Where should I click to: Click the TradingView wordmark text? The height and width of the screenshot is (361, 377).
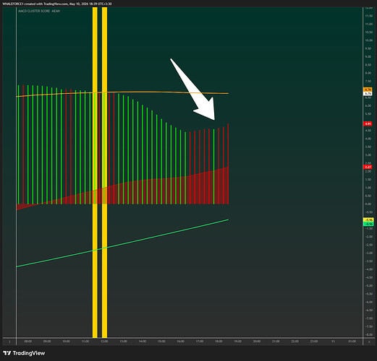(x=29, y=353)
